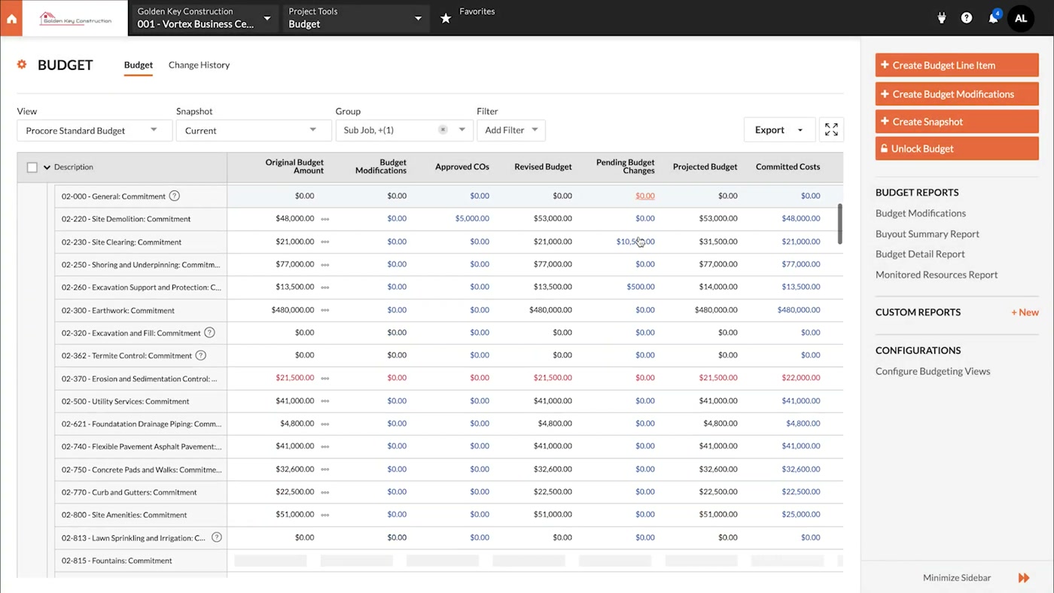The width and height of the screenshot is (1054, 593).
Task: Open the Favorites star icon
Action: [446, 18]
